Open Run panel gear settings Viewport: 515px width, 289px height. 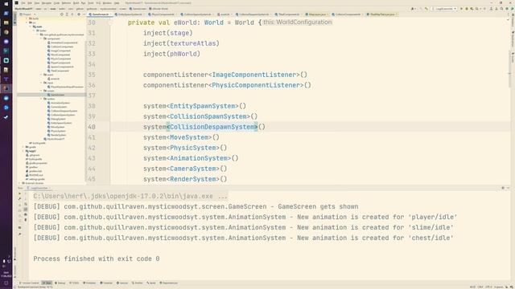pos(503,188)
